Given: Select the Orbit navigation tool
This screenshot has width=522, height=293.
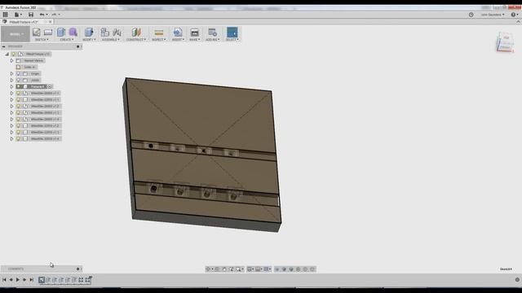Looking at the screenshot, I should [209, 269].
